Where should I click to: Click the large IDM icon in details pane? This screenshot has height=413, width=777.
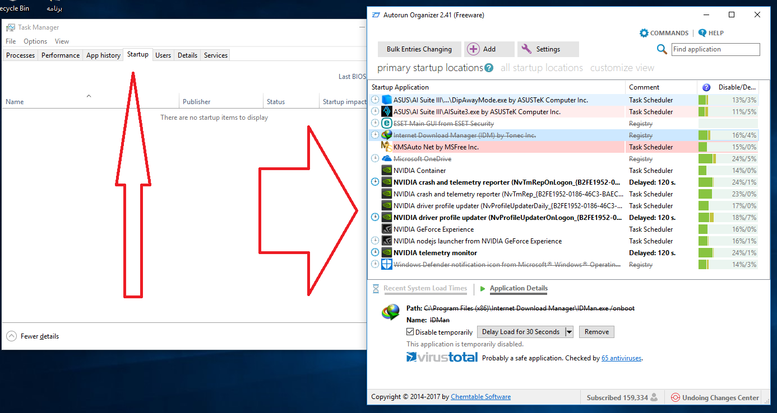(391, 312)
